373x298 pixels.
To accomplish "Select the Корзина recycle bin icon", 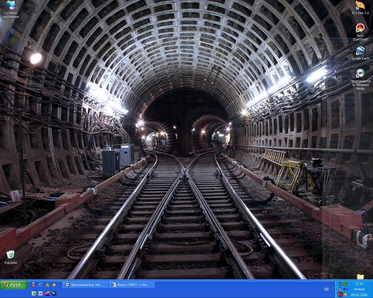I will (10, 255).
